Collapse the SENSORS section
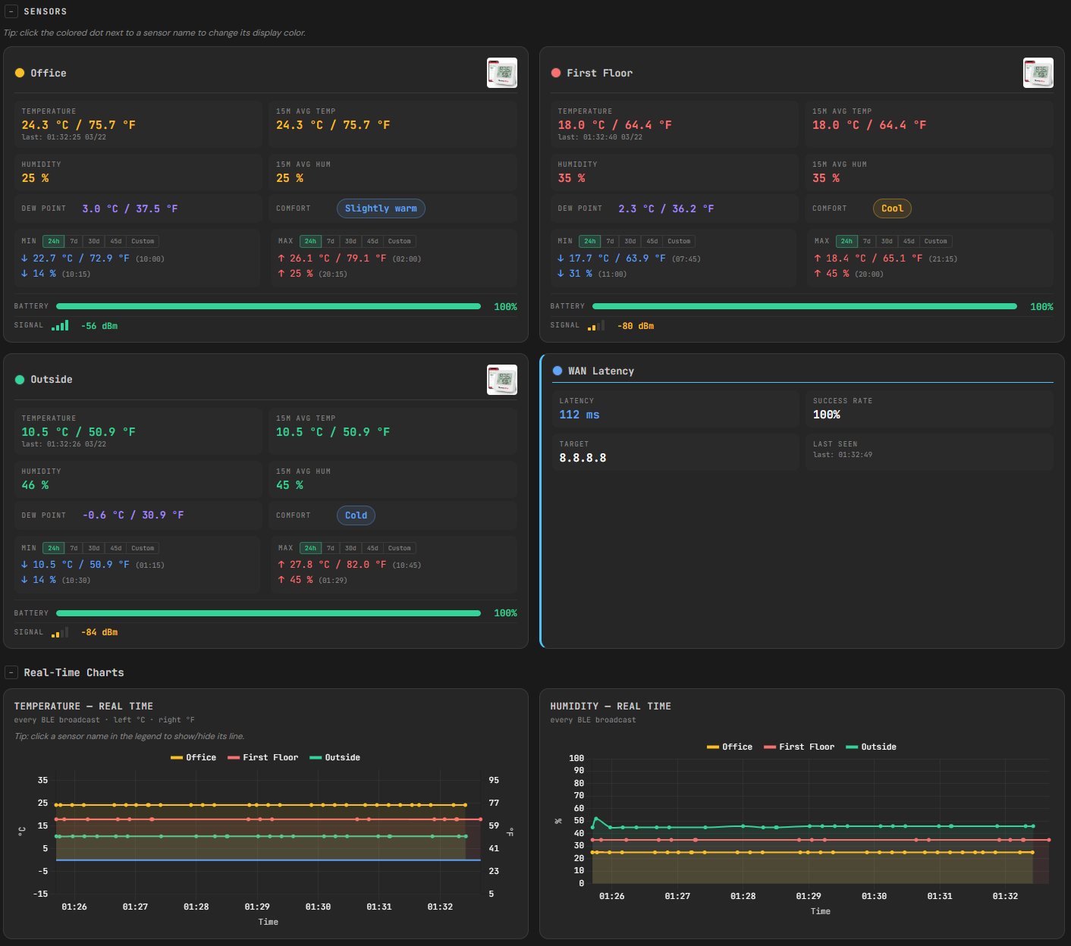The image size is (1071, 946). click(x=11, y=11)
